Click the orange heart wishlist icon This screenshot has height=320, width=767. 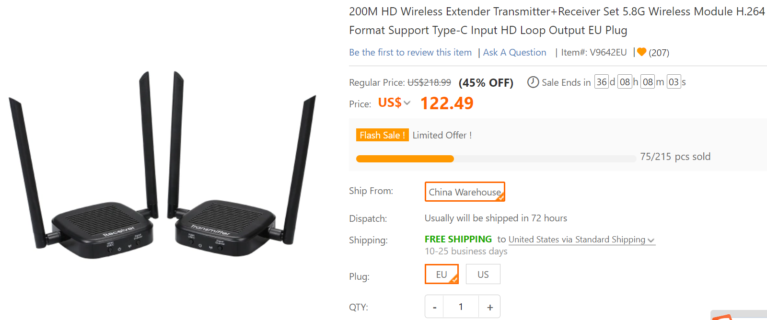[x=642, y=52]
